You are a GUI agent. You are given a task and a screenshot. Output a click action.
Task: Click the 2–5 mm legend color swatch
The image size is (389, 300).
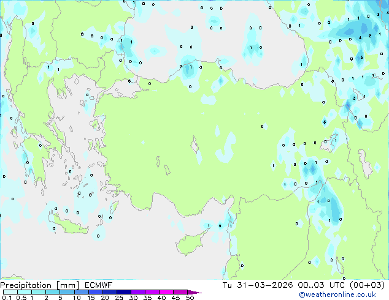tap(53, 292)
